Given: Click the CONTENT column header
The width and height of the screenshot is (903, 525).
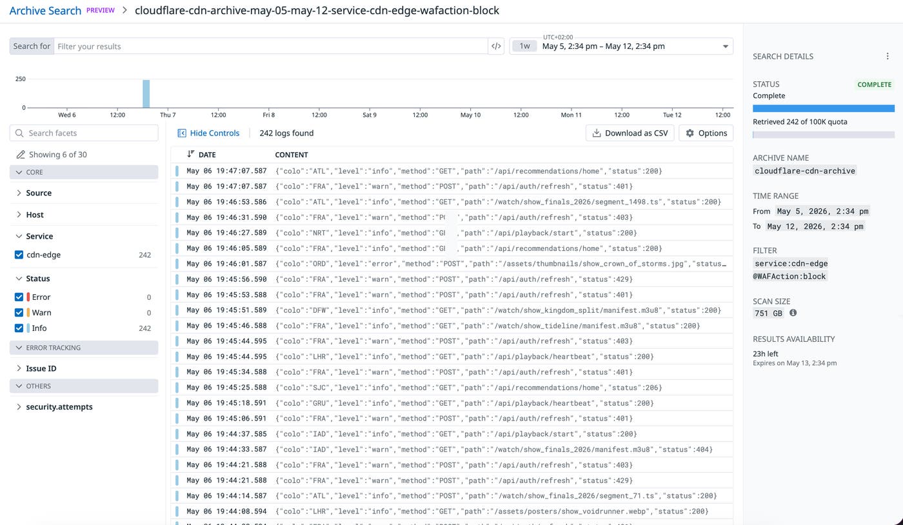Looking at the screenshot, I should click(292, 155).
